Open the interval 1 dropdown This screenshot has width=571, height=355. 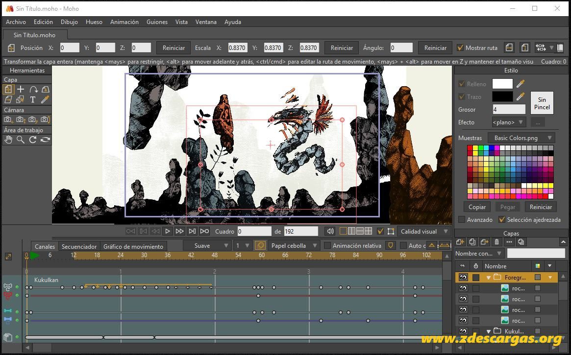pos(242,246)
